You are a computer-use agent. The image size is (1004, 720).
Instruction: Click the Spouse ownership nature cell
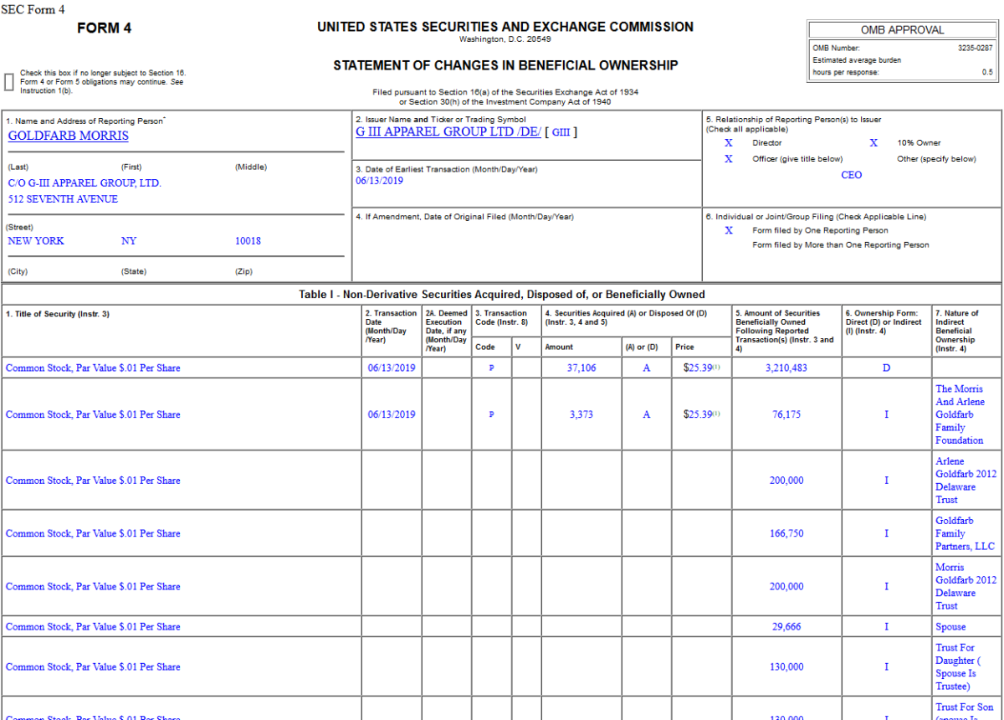[966, 626]
